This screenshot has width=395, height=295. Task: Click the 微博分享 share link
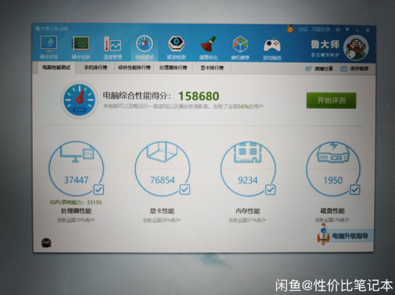319,69
